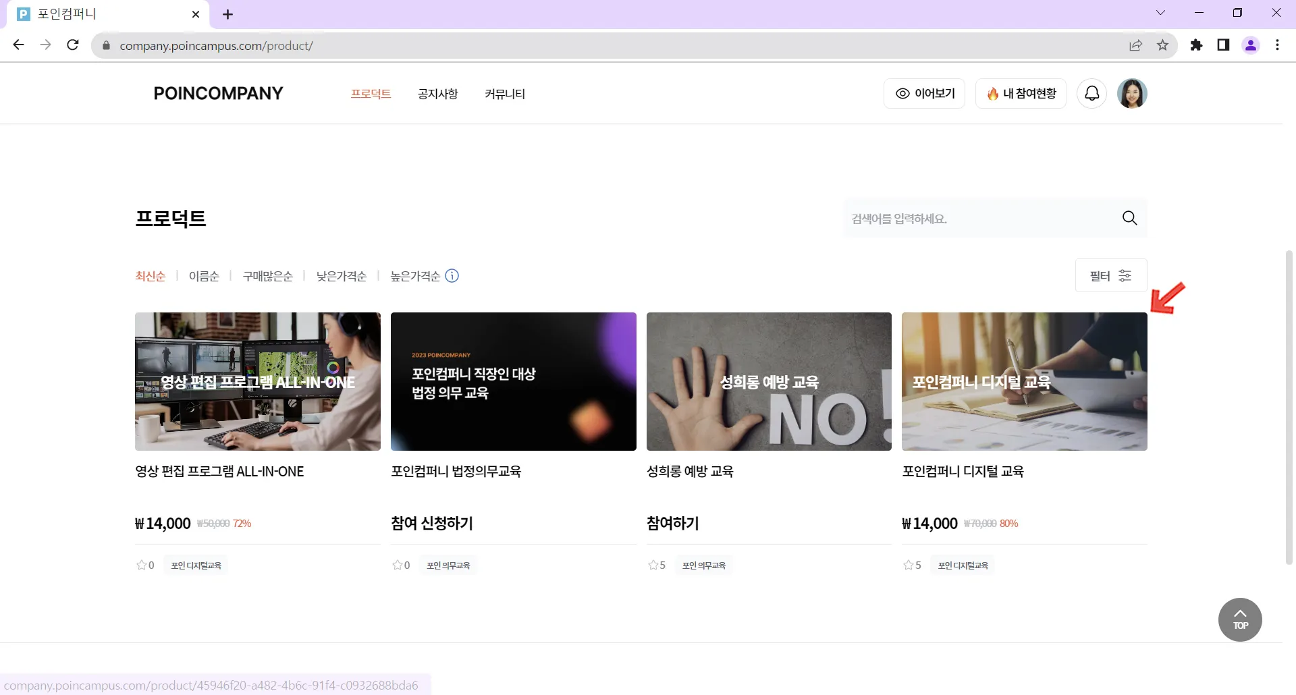The width and height of the screenshot is (1296, 695).
Task: Click the lock icon in address bar
Action: (x=106, y=46)
